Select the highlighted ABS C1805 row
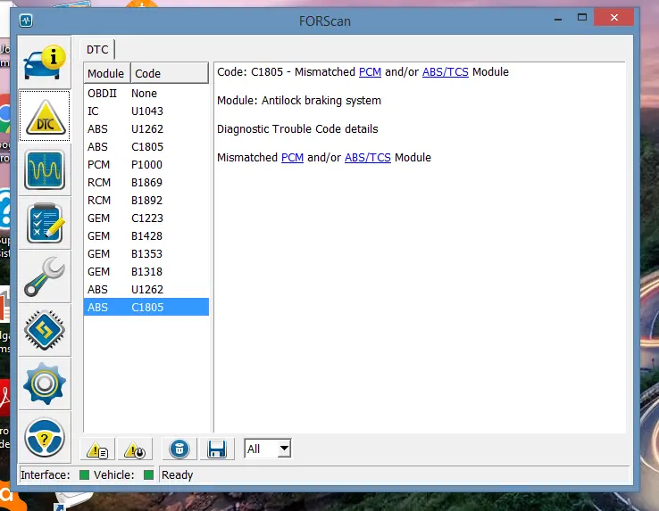659x511 pixels. click(146, 307)
